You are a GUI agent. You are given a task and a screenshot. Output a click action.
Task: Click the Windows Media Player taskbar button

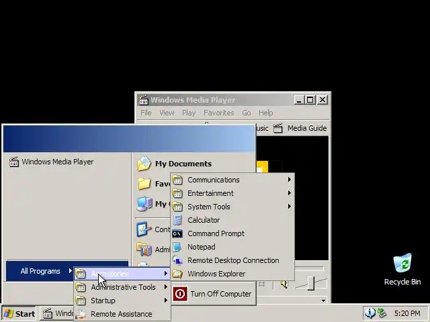tap(57, 313)
